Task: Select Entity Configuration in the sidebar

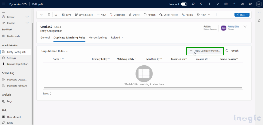Action: click(x=16, y=52)
